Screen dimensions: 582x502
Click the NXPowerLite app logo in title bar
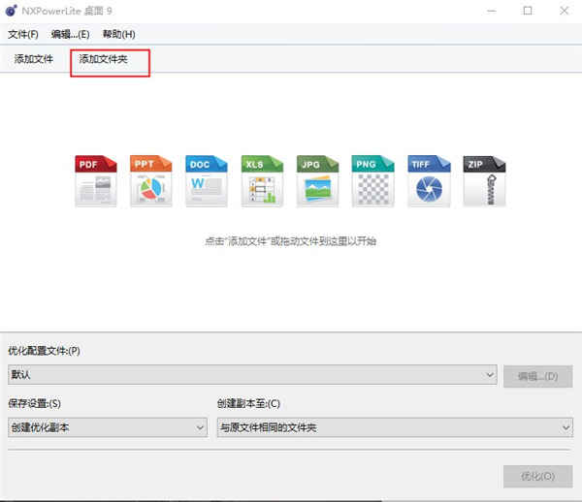pos(11,11)
